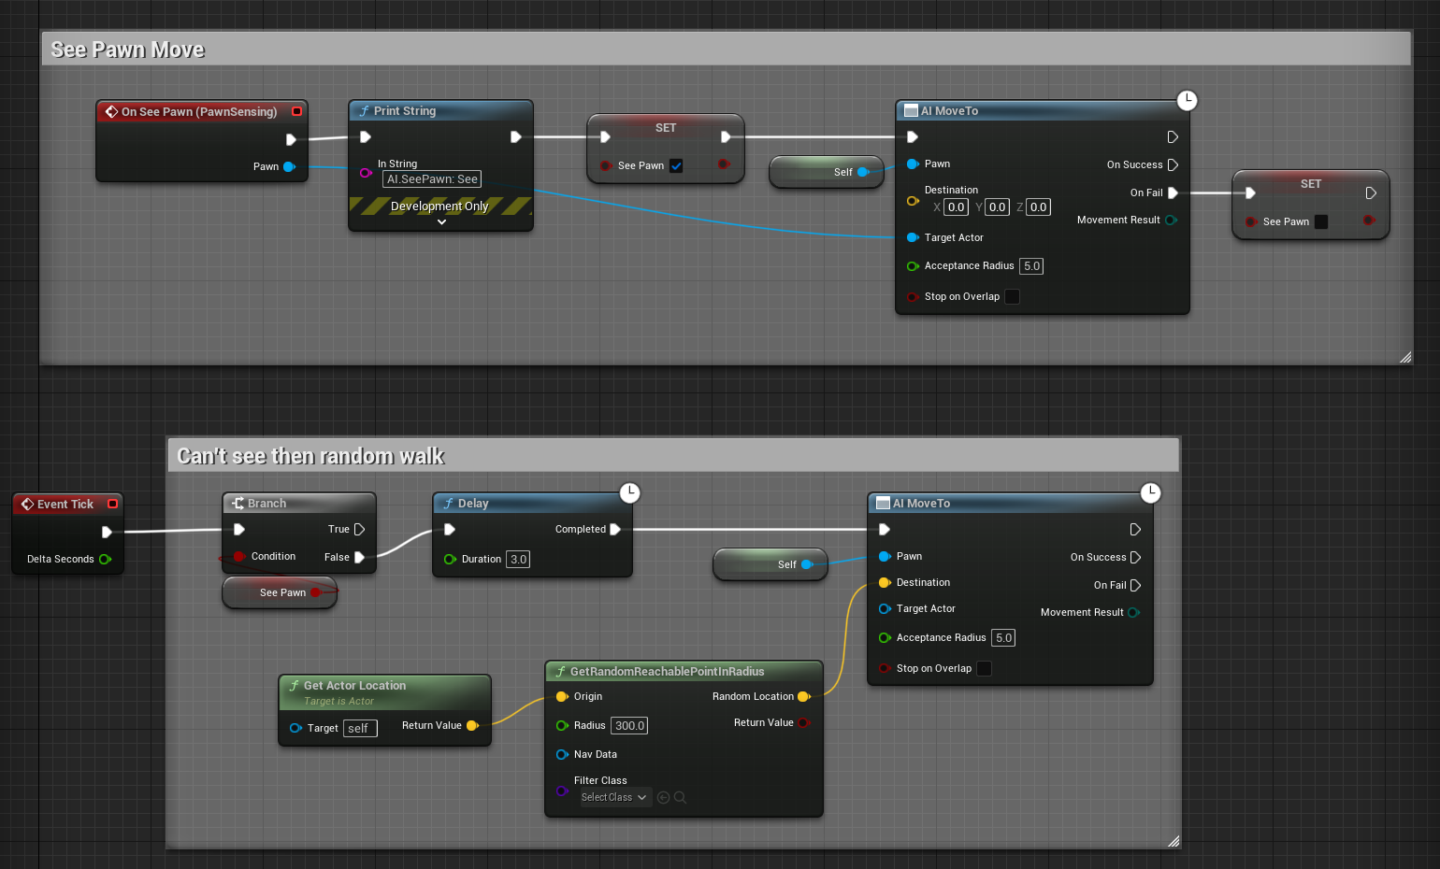The height and width of the screenshot is (869, 1440).
Task: Click the Target self field on Get Actor Location
Action: pos(360,729)
